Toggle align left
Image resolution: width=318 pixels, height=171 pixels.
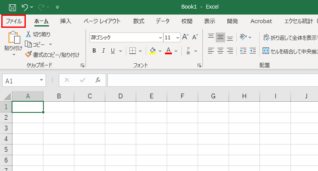(211, 50)
